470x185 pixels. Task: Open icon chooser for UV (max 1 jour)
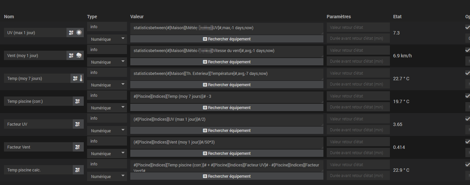[71, 32]
